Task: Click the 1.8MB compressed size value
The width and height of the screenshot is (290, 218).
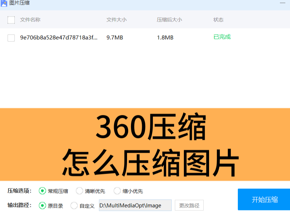Action: 165,37
